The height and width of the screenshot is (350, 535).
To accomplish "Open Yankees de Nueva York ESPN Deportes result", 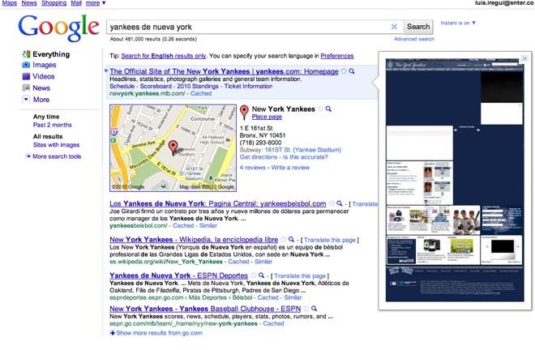I will click(x=179, y=275).
